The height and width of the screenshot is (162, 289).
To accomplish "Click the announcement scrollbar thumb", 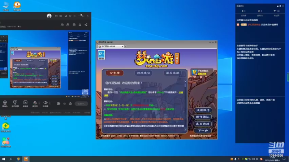I will click(185, 85).
